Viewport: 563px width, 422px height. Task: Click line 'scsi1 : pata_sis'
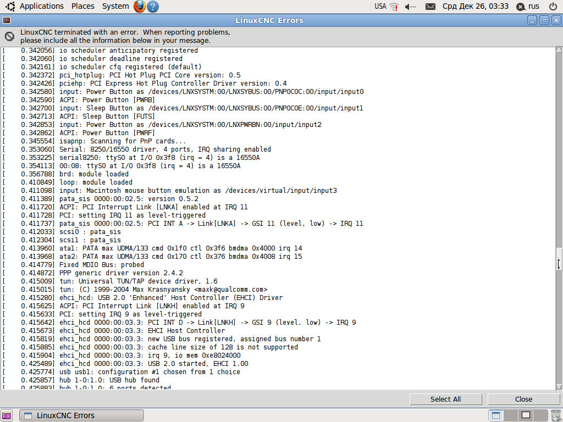90,240
